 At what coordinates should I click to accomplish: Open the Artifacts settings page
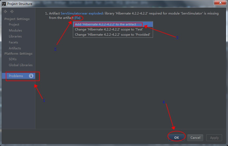15,48
